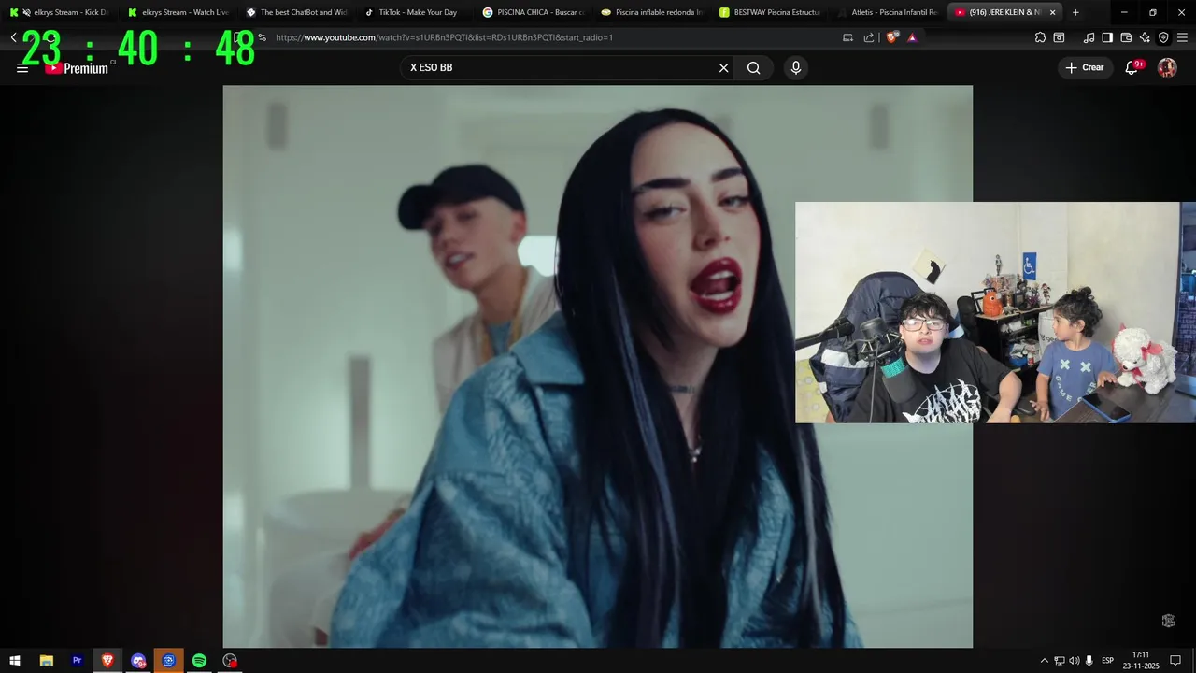Switch to 'Piscina inflable redonda' tab
The width and height of the screenshot is (1196, 673).
(651, 12)
